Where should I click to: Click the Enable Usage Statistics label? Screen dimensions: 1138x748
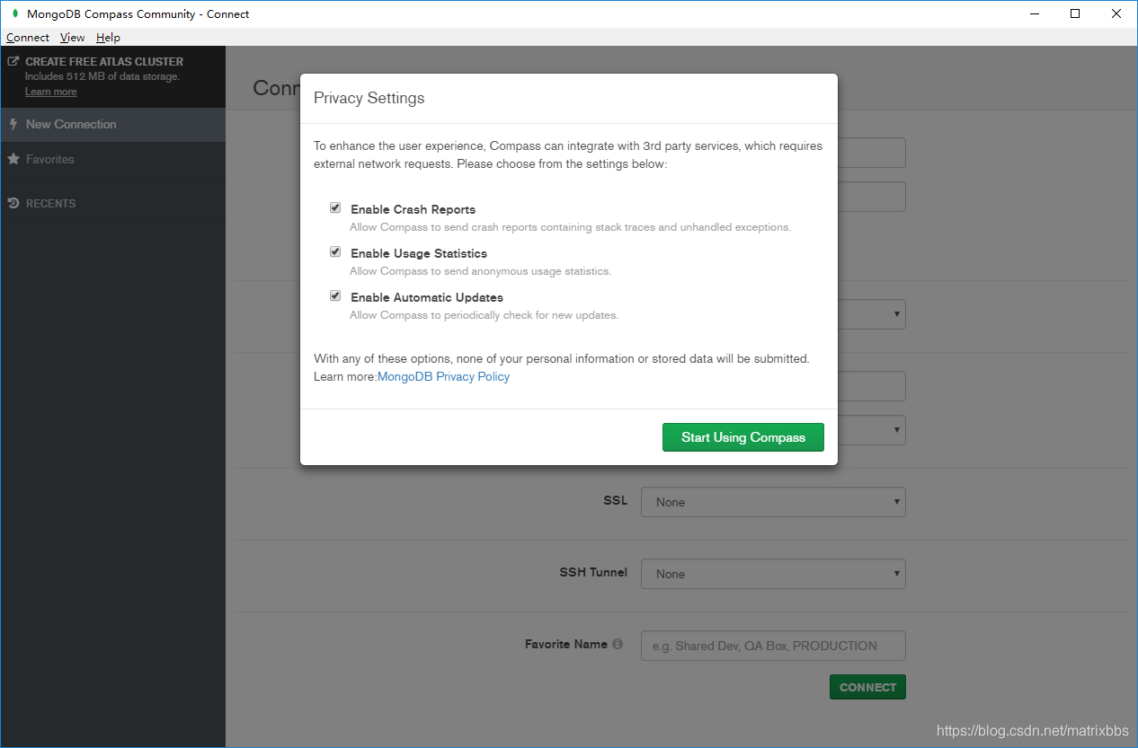[419, 253]
